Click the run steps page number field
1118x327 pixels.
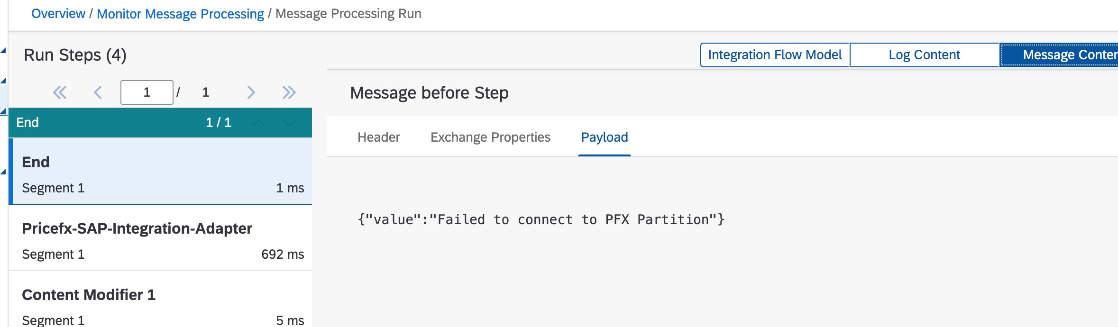click(x=147, y=92)
